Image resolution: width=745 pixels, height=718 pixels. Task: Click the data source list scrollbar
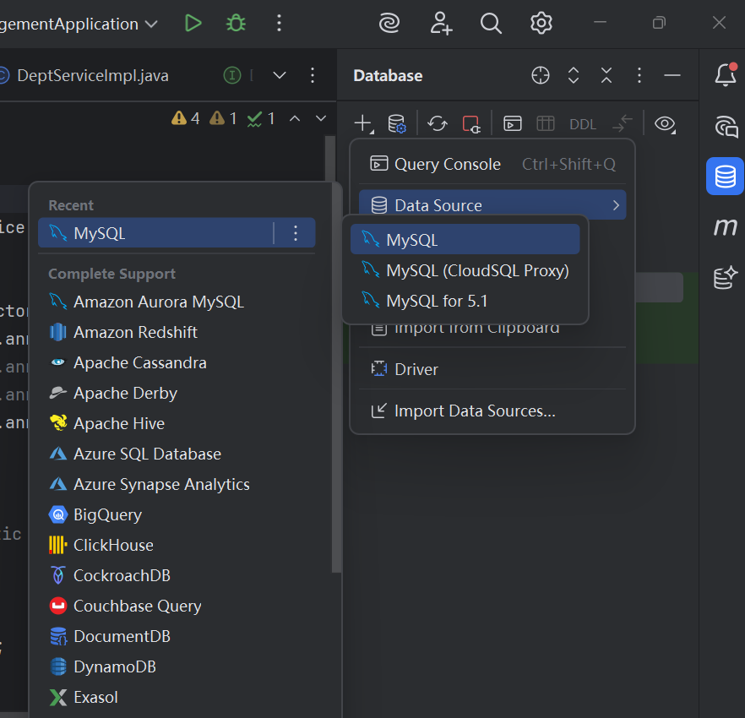click(x=336, y=378)
